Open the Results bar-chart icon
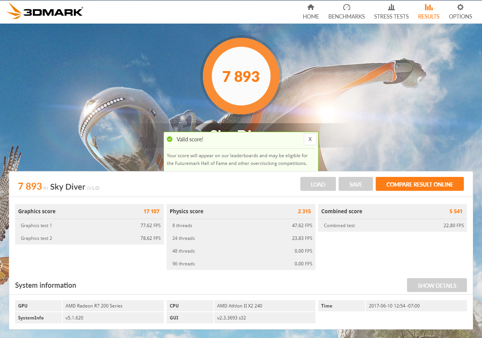This screenshot has height=338, width=482. click(x=429, y=7)
